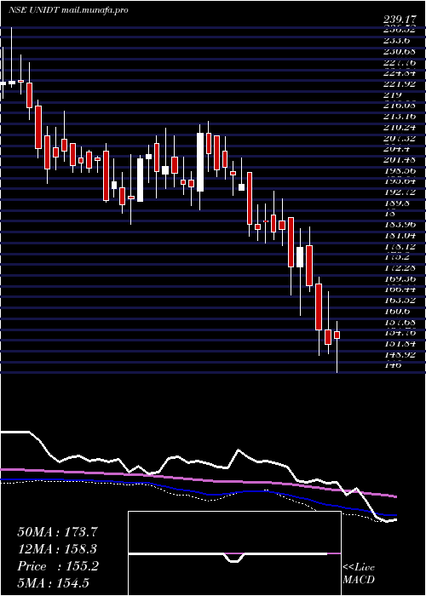Click the 192.72 price axis label
The width and height of the screenshot is (426, 596).
[x=400, y=192]
